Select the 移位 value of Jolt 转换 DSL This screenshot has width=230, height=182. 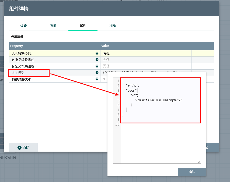point(106,53)
